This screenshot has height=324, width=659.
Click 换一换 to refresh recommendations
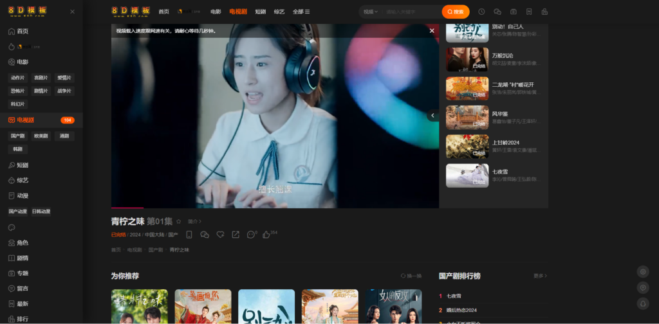click(x=411, y=276)
